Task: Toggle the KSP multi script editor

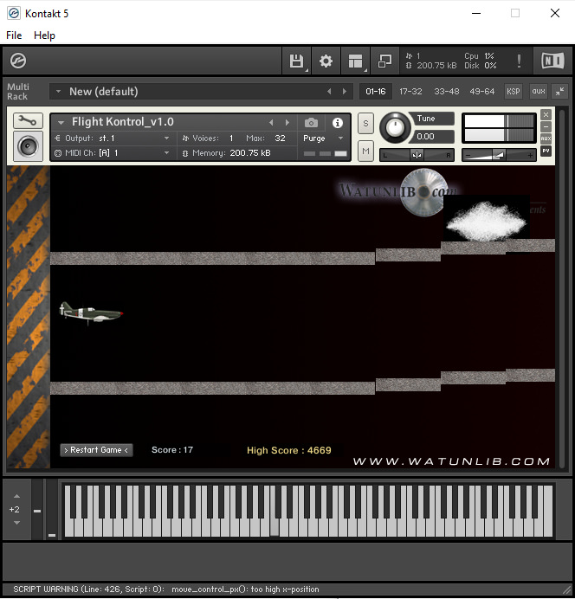Action: [514, 91]
